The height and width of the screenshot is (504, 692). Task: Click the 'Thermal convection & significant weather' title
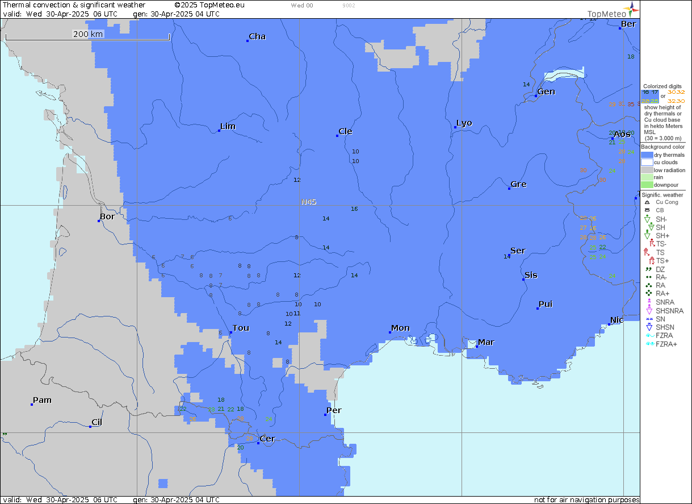click(x=74, y=5)
